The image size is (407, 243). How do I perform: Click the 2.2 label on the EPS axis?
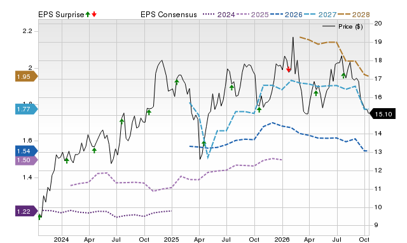27,31
